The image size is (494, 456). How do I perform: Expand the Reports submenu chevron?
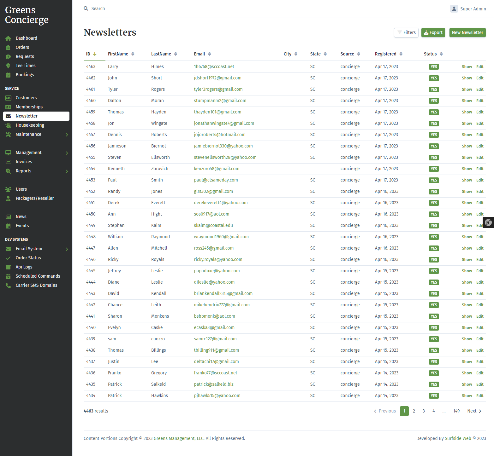point(67,171)
